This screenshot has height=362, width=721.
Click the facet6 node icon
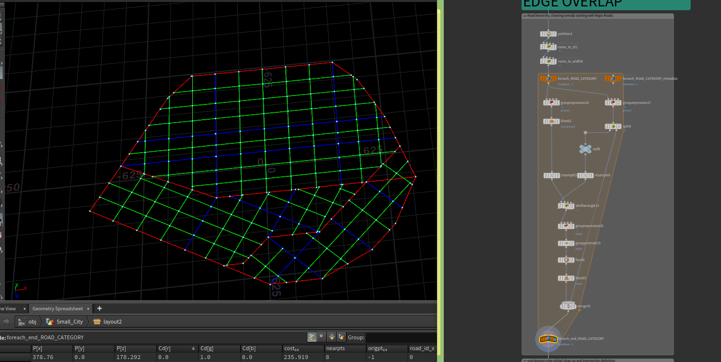pyautogui.click(x=566, y=260)
